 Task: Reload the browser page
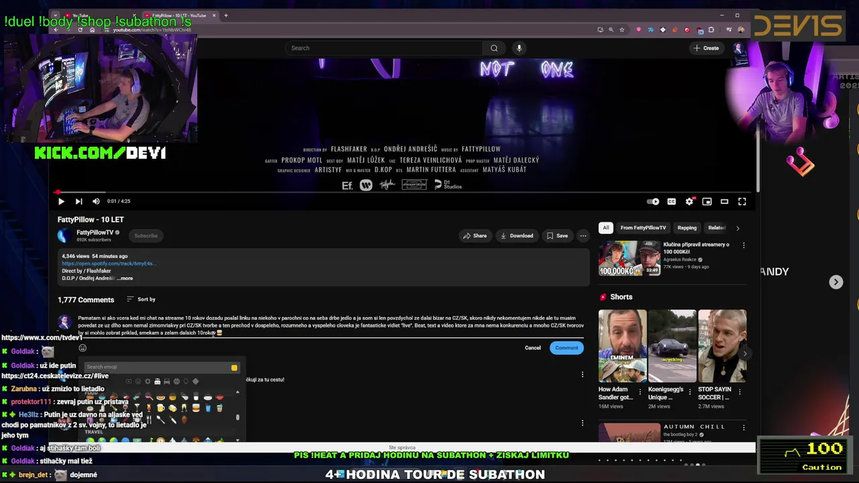(x=80, y=30)
